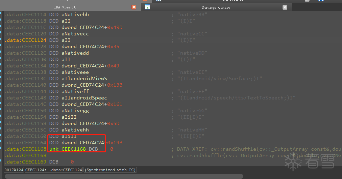This screenshot has width=342, height=179.
Task: Click the "nativeCC" string comment
Action: [192, 34]
